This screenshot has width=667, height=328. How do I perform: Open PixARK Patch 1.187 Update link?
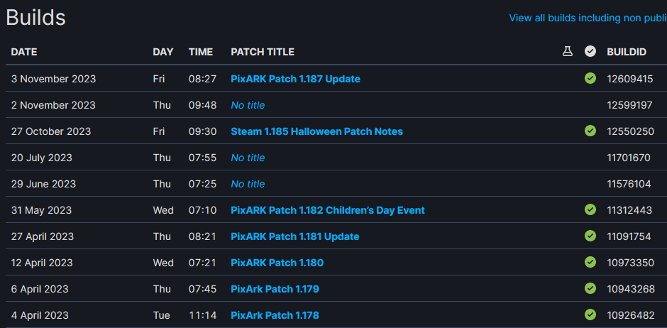pos(295,79)
